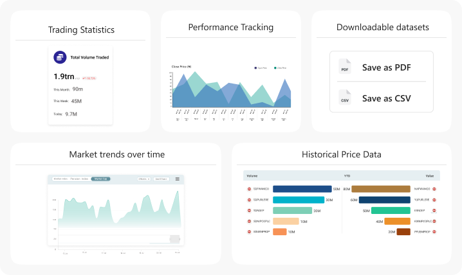Image resolution: width=462 pixels, height=275 pixels.
Task: Click the navy 60M value bar
Action: (x=385, y=200)
